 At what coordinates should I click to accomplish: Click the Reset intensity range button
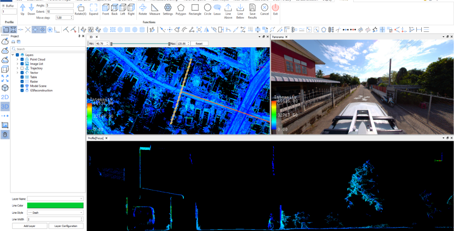pyautogui.click(x=199, y=44)
